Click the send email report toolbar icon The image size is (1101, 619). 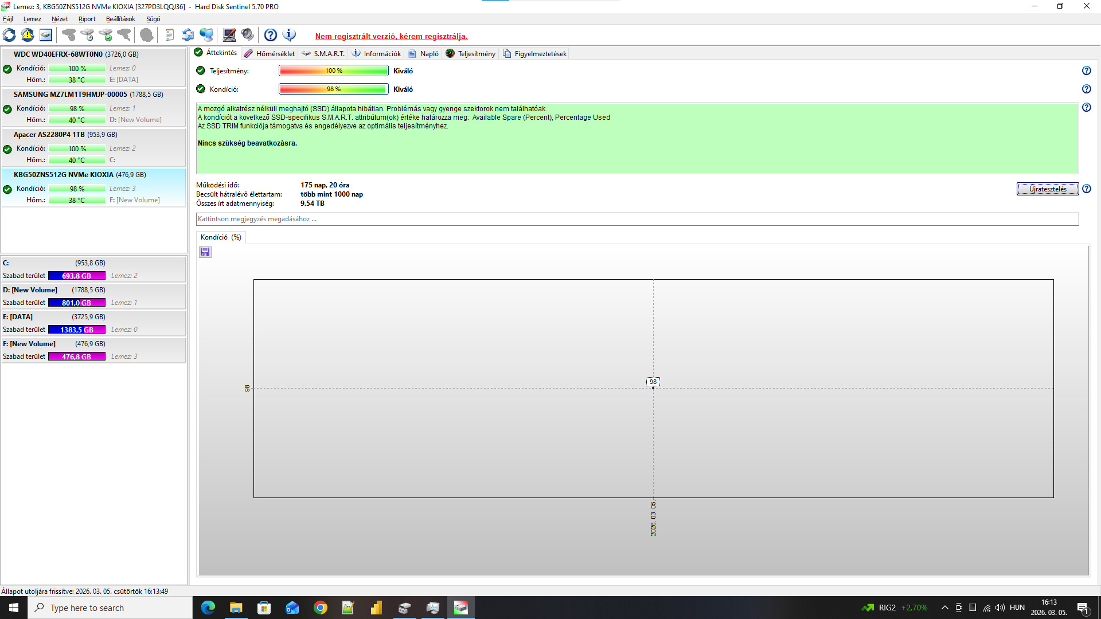coord(188,35)
